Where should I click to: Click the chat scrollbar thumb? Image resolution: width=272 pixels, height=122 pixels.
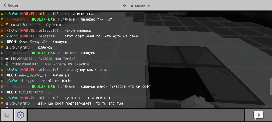click(271, 86)
